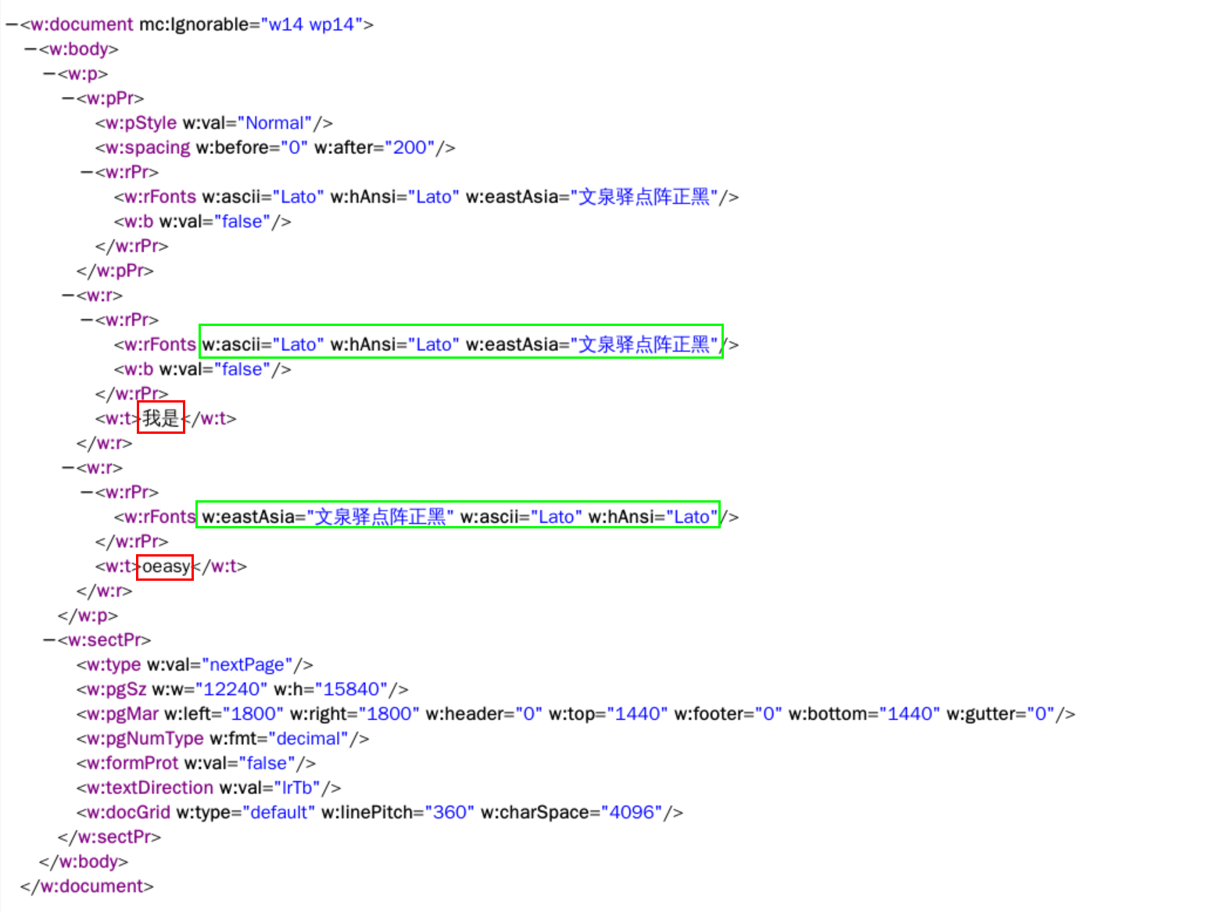Select the w:left margin value "1800"
This screenshot has height=913, width=1221.
tap(253, 714)
